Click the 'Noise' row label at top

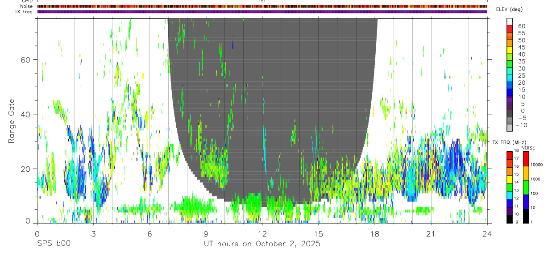coord(26,6)
